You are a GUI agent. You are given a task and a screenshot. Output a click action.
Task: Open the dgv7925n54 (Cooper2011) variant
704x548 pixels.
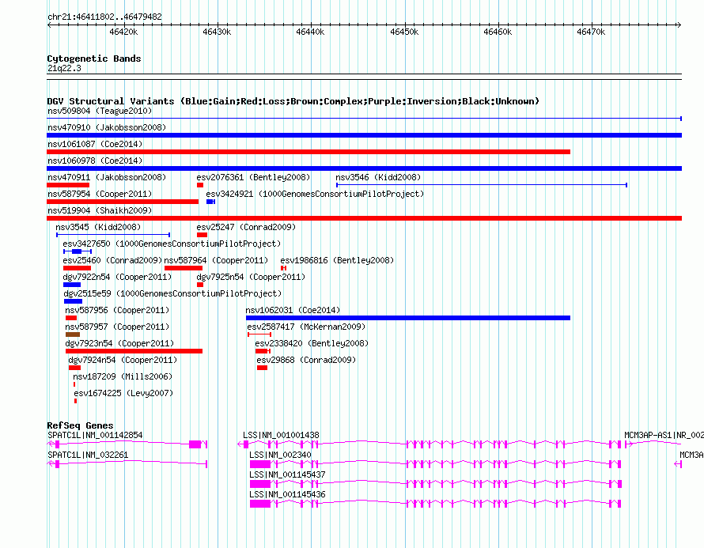[x=251, y=277]
